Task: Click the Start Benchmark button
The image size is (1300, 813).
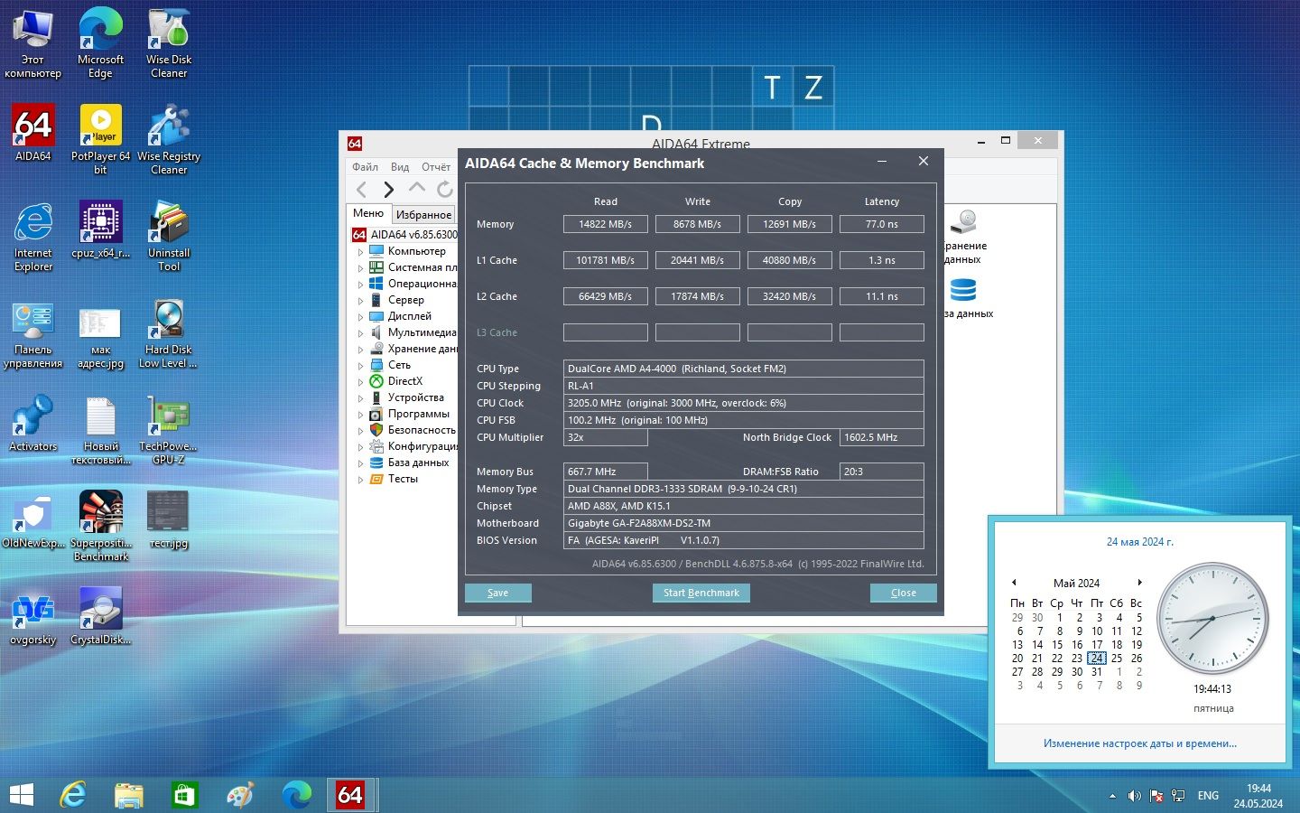Action: pyautogui.click(x=701, y=593)
